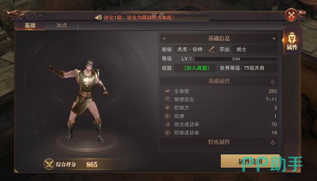Image resolution: width=317 pixels, height=181 pixels.
Task: Click the 防御成功率 icon
Action: [x=167, y=133]
